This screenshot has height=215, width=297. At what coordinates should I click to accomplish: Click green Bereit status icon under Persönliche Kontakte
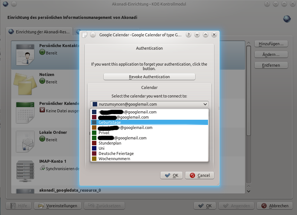point(42,52)
